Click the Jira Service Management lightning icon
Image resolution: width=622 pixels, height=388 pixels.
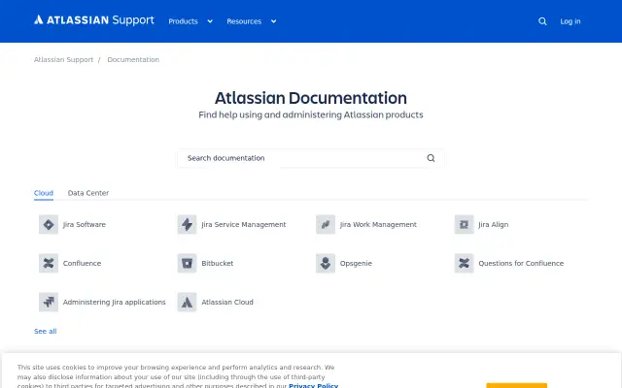coord(187,224)
